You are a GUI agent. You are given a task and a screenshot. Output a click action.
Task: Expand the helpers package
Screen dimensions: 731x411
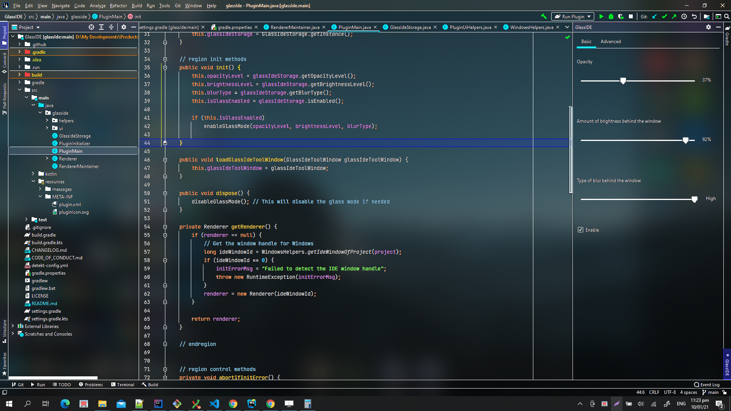coord(47,120)
